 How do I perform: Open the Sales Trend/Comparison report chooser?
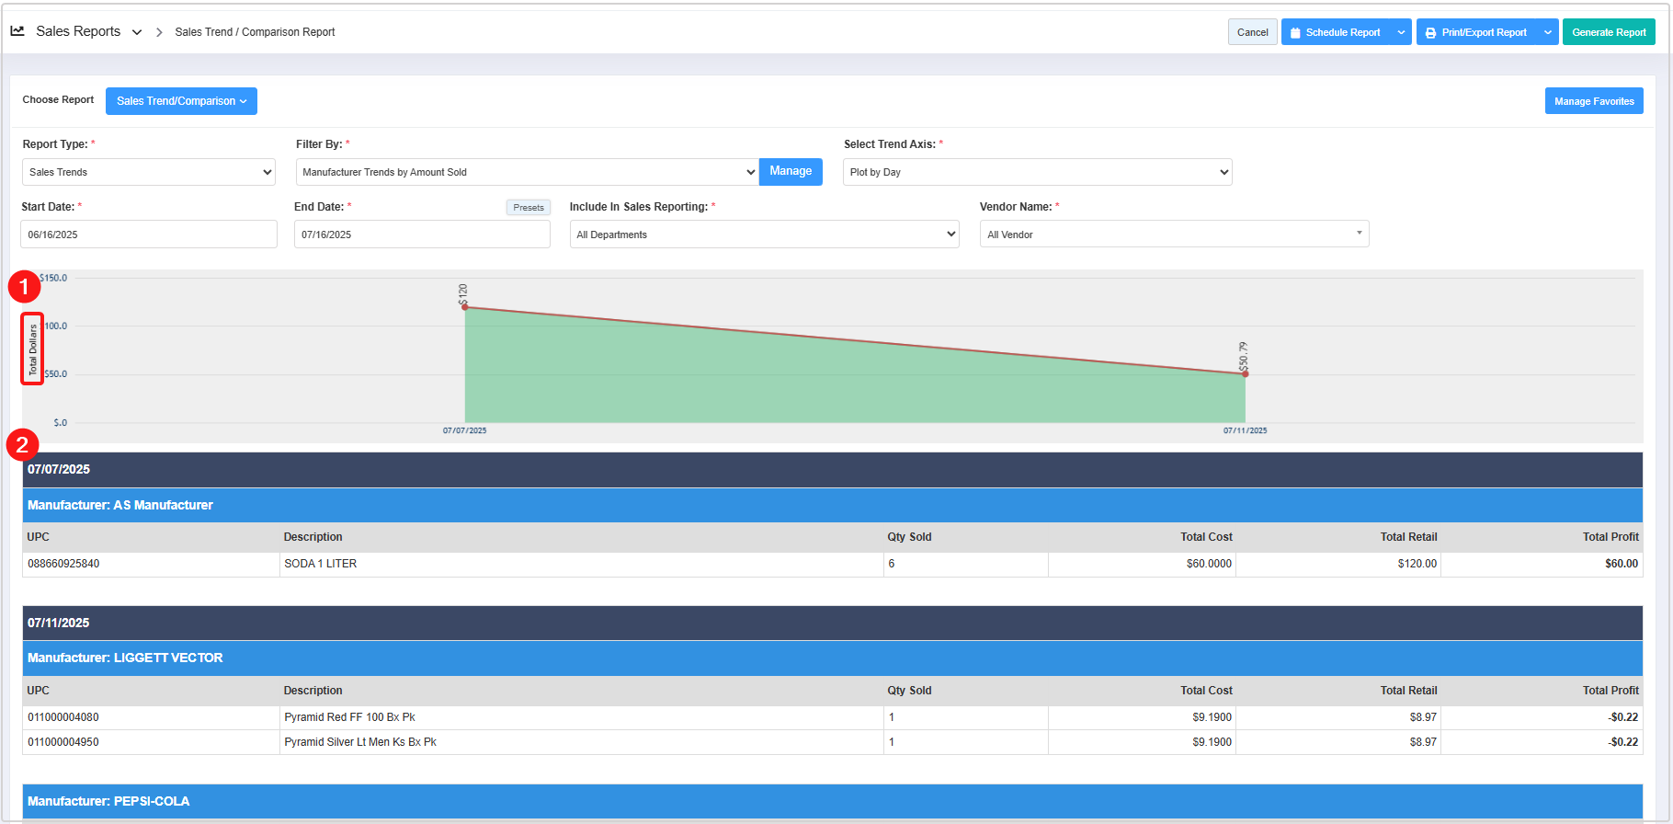pos(181,101)
